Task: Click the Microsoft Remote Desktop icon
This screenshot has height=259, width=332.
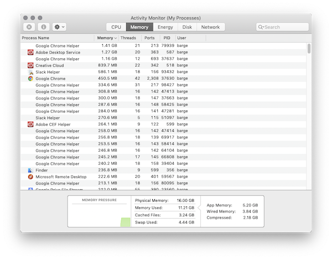Action: 30,177
